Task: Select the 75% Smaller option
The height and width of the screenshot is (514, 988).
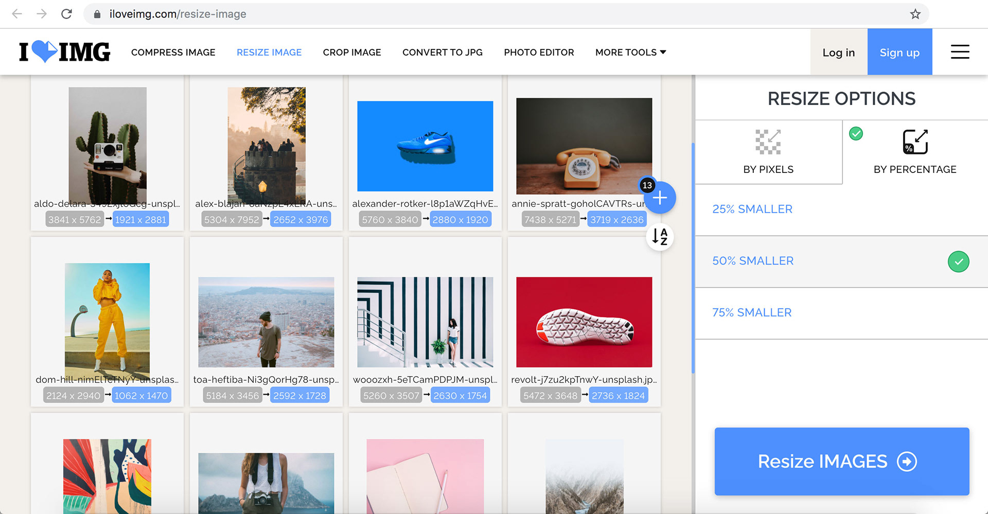Action: tap(841, 313)
